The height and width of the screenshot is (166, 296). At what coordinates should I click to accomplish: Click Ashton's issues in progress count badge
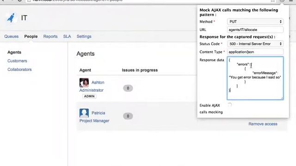tap(128, 88)
